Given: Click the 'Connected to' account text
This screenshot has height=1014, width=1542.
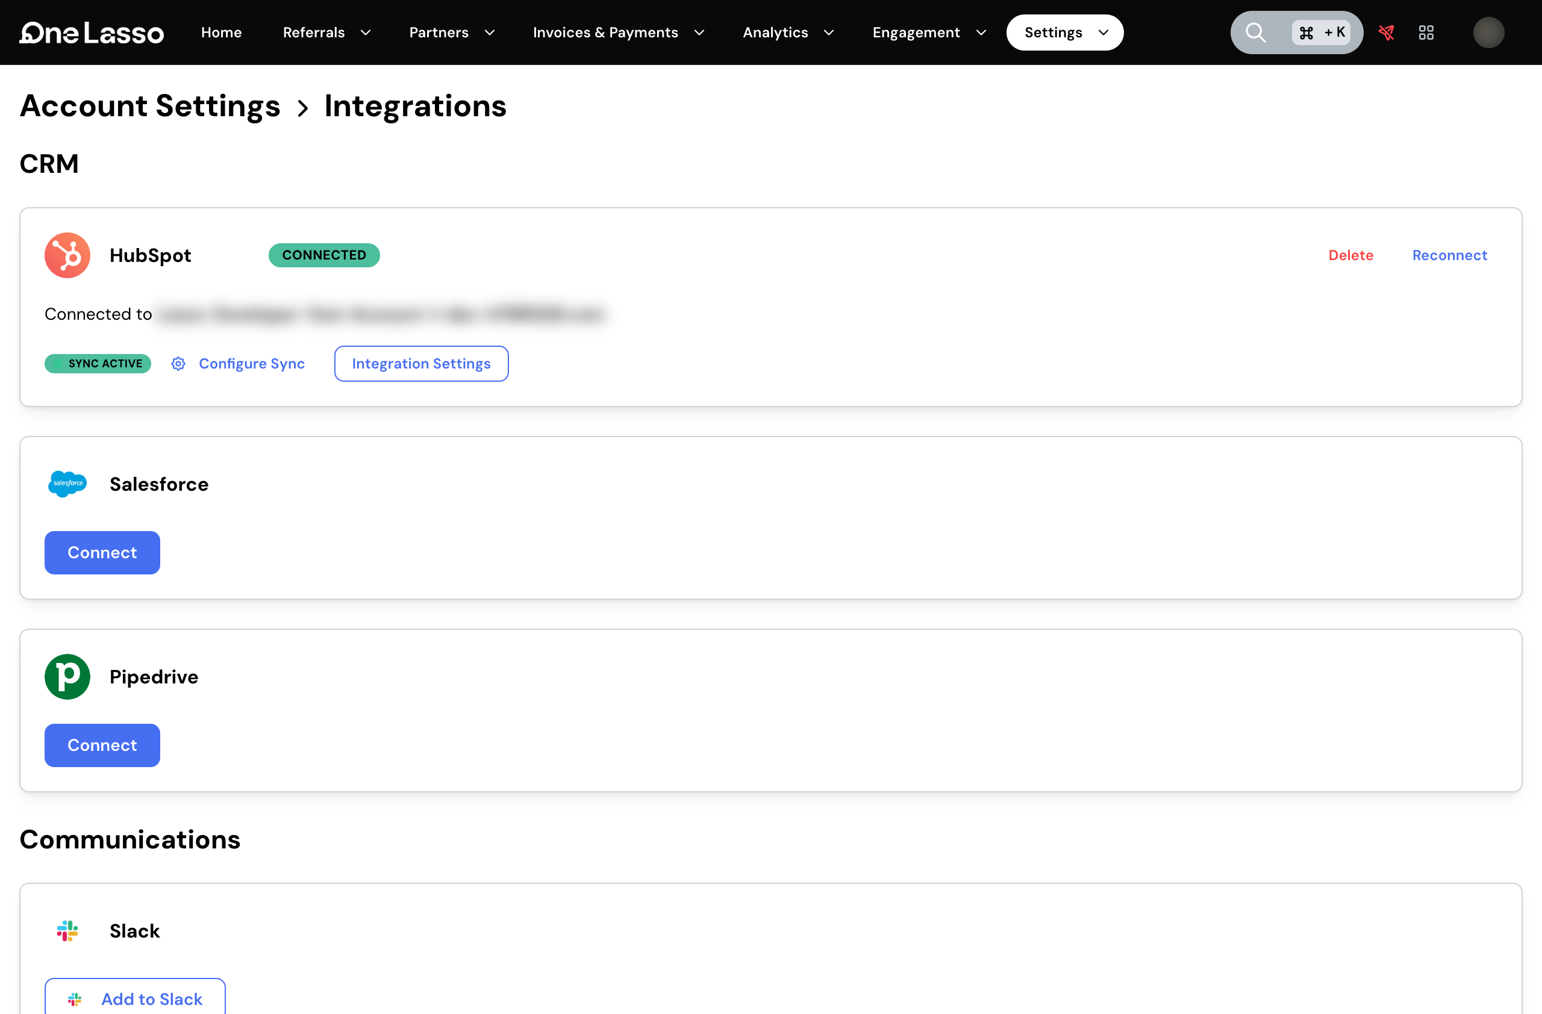Looking at the screenshot, I should 324,314.
